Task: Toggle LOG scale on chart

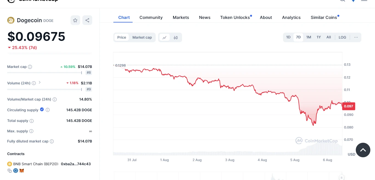Action: click(x=342, y=37)
